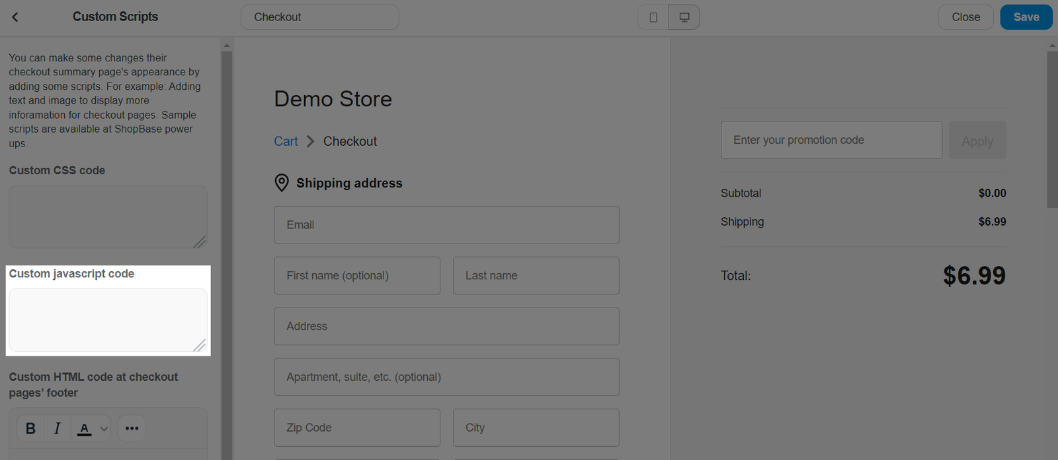Click the First name (optional) field
This screenshot has height=460, width=1058.
click(357, 276)
